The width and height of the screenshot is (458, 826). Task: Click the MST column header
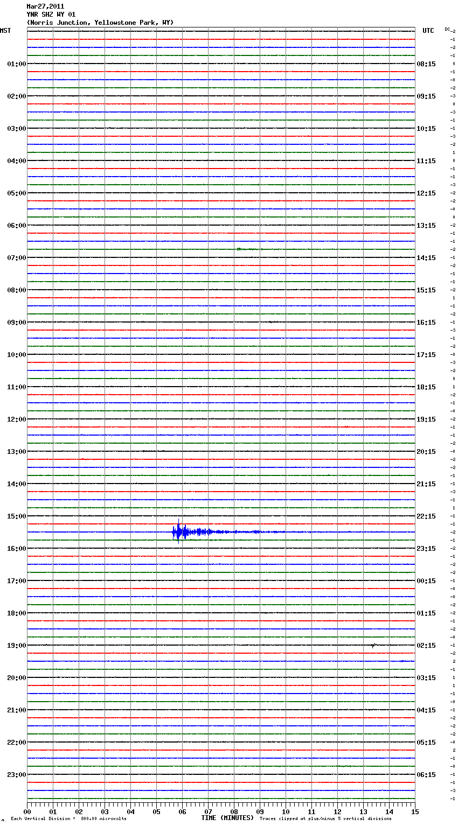[5, 31]
